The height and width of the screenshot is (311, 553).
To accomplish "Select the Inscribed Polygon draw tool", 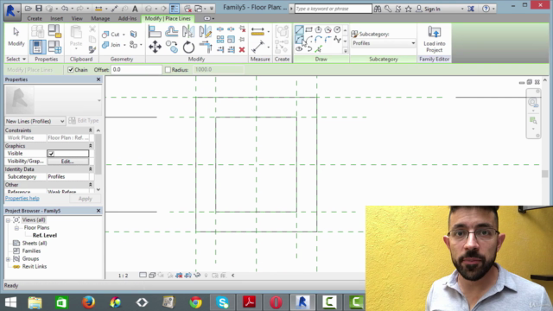I will pos(318,29).
